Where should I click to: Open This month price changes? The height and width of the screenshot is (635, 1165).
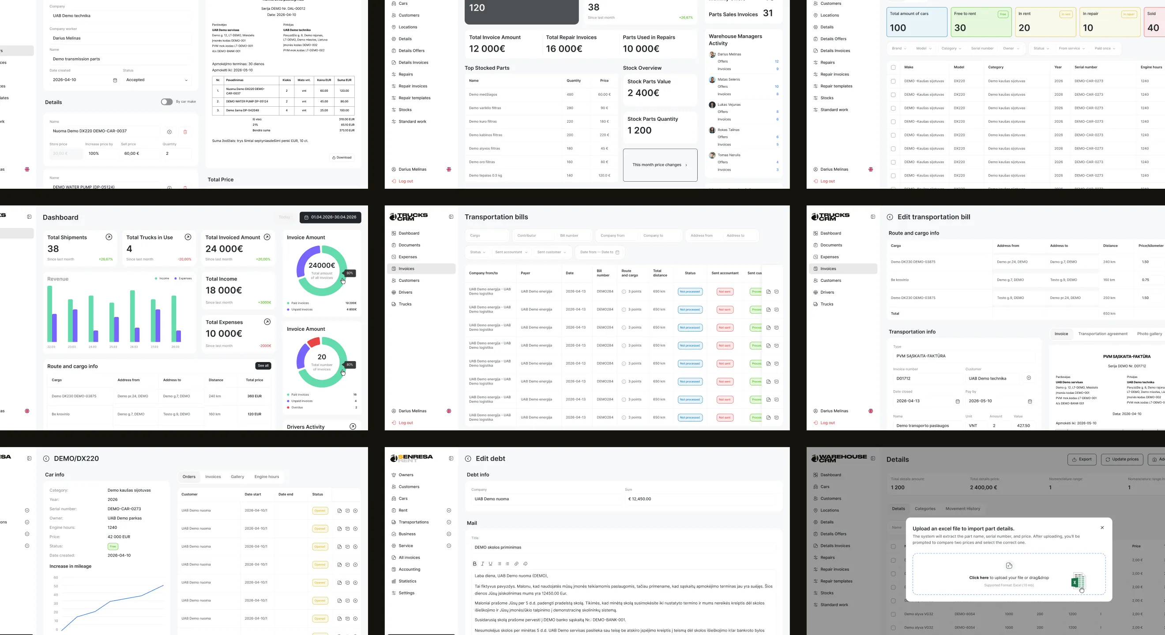point(660,165)
